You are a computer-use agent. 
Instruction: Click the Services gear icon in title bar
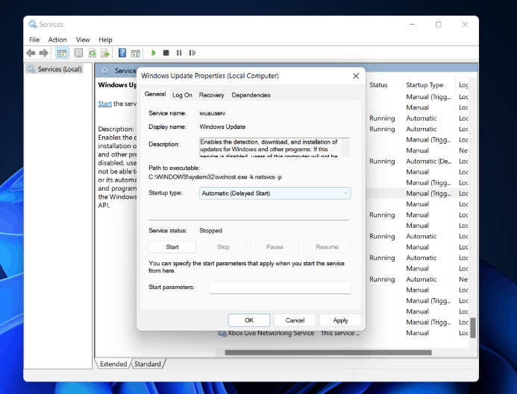(32, 24)
